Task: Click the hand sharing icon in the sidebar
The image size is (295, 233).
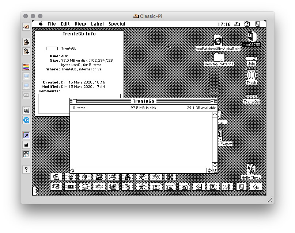Action: pyautogui.click(x=26, y=27)
